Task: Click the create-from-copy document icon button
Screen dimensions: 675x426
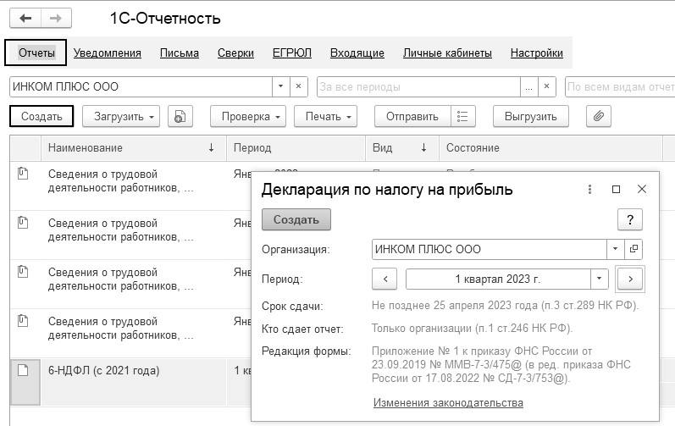Action: (x=180, y=116)
